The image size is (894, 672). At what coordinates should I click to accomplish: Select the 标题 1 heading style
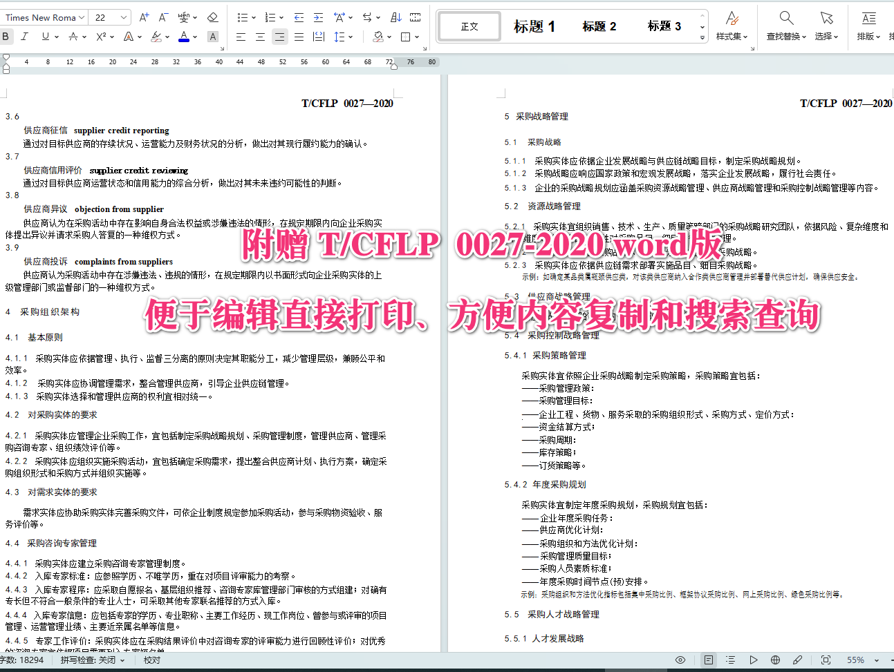click(x=534, y=26)
